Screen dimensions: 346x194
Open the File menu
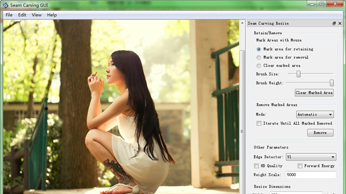click(9, 15)
